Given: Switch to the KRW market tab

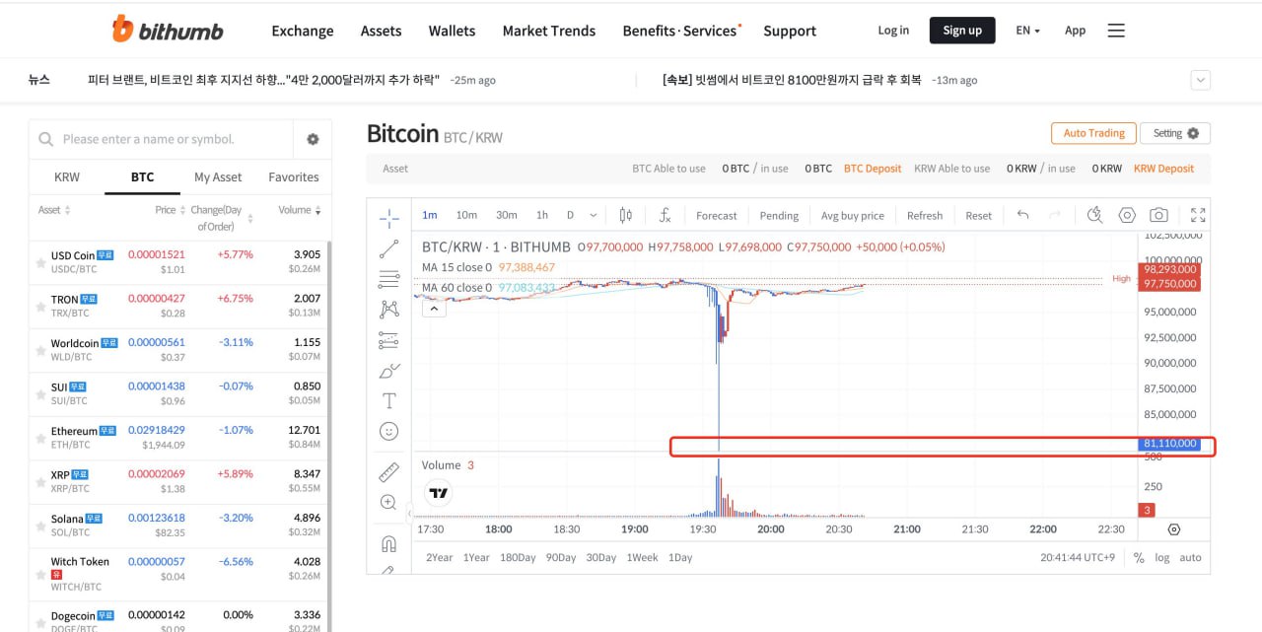Looking at the screenshot, I should click(67, 177).
